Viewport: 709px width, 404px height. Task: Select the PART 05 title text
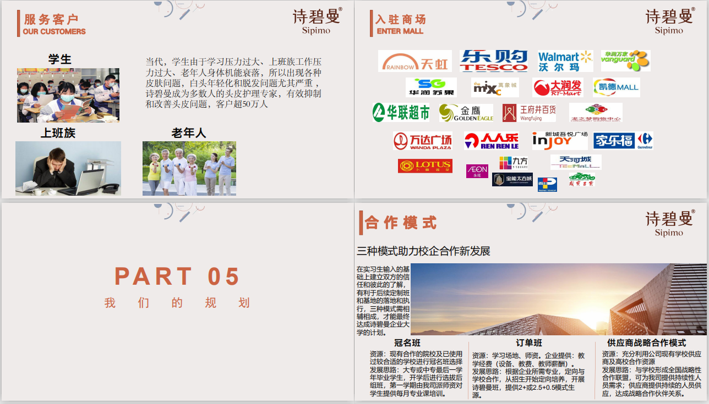pos(177,276)
